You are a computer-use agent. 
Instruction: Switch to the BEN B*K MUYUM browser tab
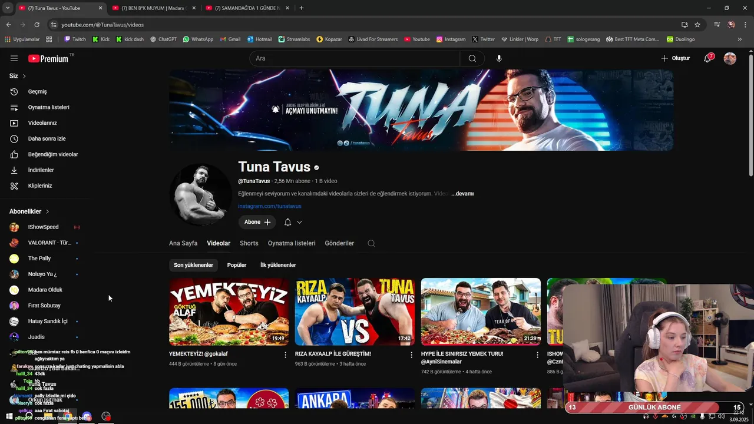(153, 8)
